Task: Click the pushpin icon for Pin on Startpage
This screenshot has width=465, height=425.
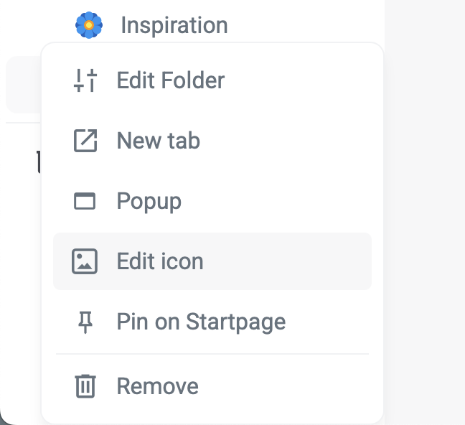Action: pos(85,322)
